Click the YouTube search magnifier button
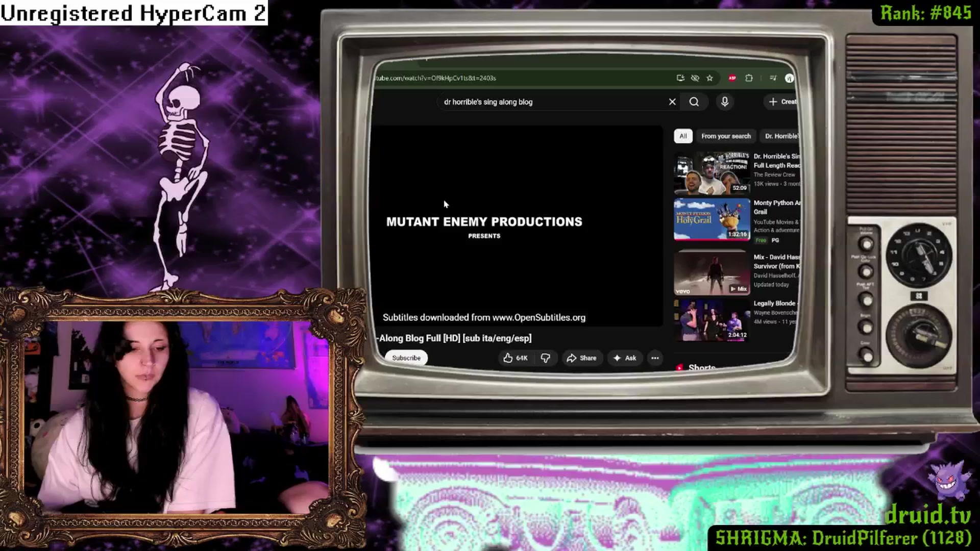 pyautogui.click(x=694, y=102)
